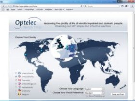
Task: Select the International radio button
Action: click(16, 73)
